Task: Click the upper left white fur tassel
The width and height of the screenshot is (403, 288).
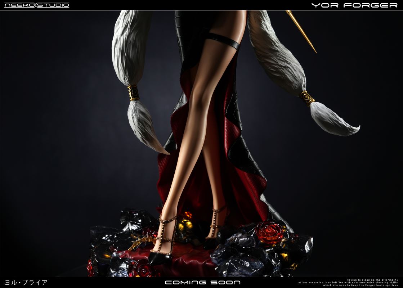Action: tap(130, 47)
